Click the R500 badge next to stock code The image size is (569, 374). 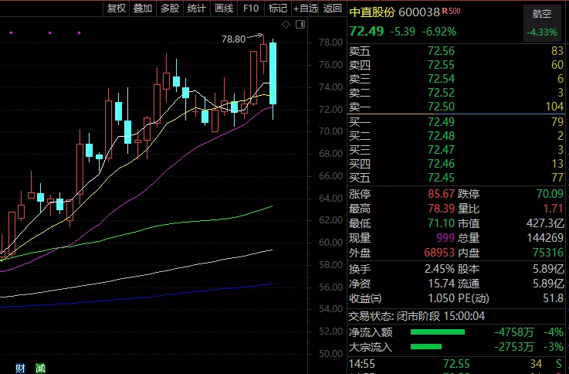tap(452, 12)
